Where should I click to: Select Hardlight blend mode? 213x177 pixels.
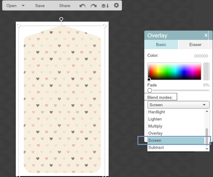pyautogui.click(x=176, y=112)
